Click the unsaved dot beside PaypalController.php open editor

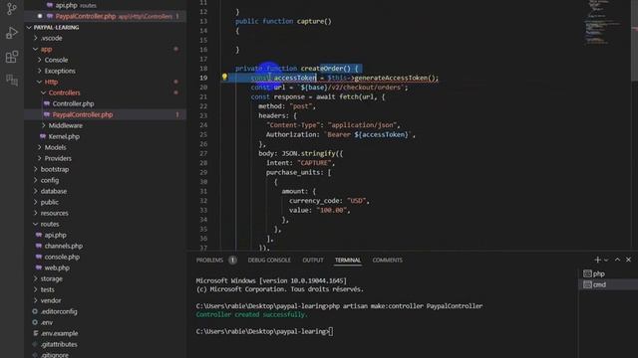pyautogui.click(x=40, y=16)
